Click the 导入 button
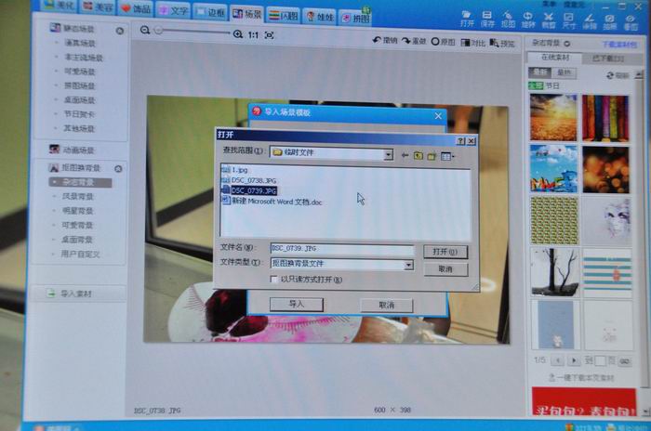The width and height of the screenshot is (651, 431). (x=296, y=304)
